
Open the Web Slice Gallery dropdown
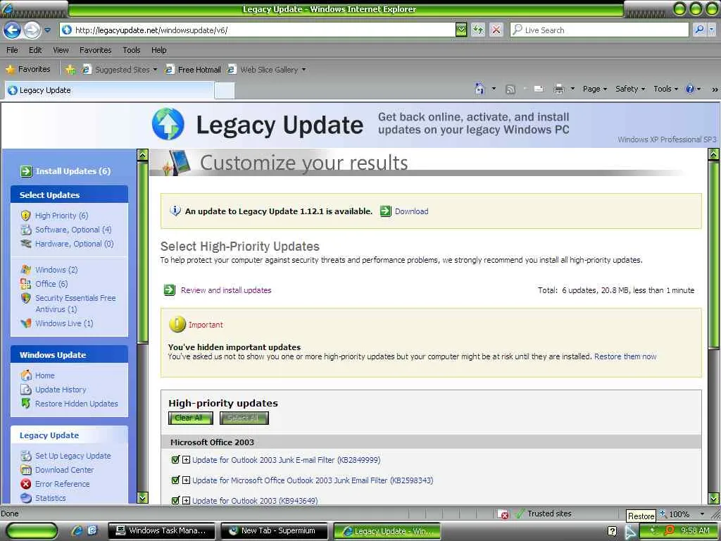304,70
